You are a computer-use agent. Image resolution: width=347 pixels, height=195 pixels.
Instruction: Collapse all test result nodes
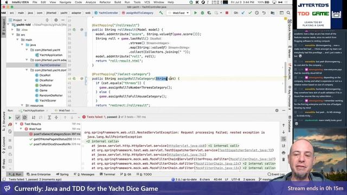[56, 118]
